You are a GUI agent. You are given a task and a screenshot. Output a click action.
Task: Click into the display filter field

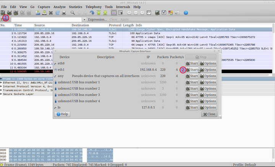click(x=47, y=19)
